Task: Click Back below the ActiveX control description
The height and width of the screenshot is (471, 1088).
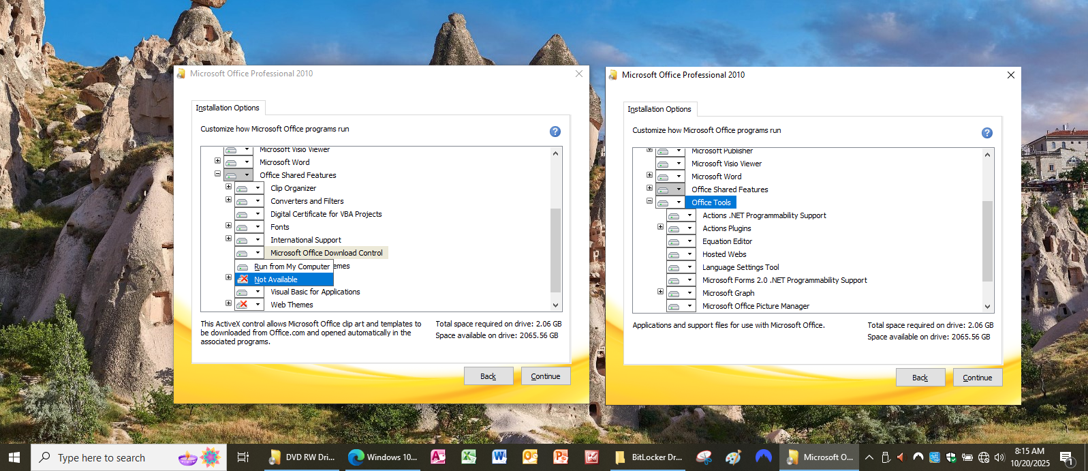Action: point(488,376)
